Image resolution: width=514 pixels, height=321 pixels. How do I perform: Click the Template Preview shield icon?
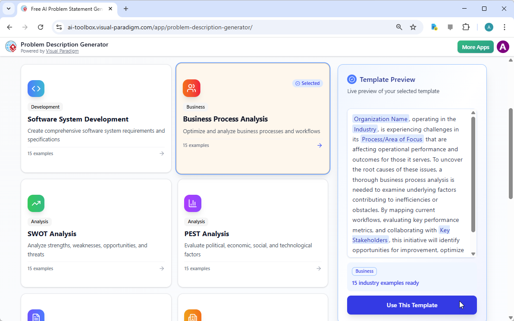pyautogui.click(x=352, y=79)
